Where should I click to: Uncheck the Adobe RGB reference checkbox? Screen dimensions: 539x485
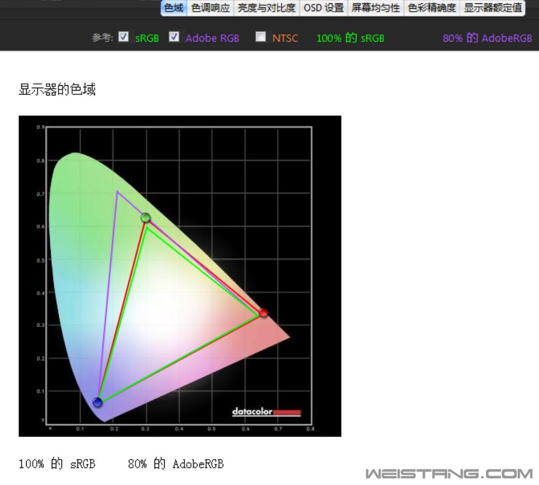174,37
